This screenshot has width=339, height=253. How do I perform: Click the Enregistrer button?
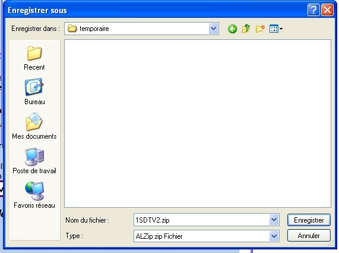(x=309, y=220)
